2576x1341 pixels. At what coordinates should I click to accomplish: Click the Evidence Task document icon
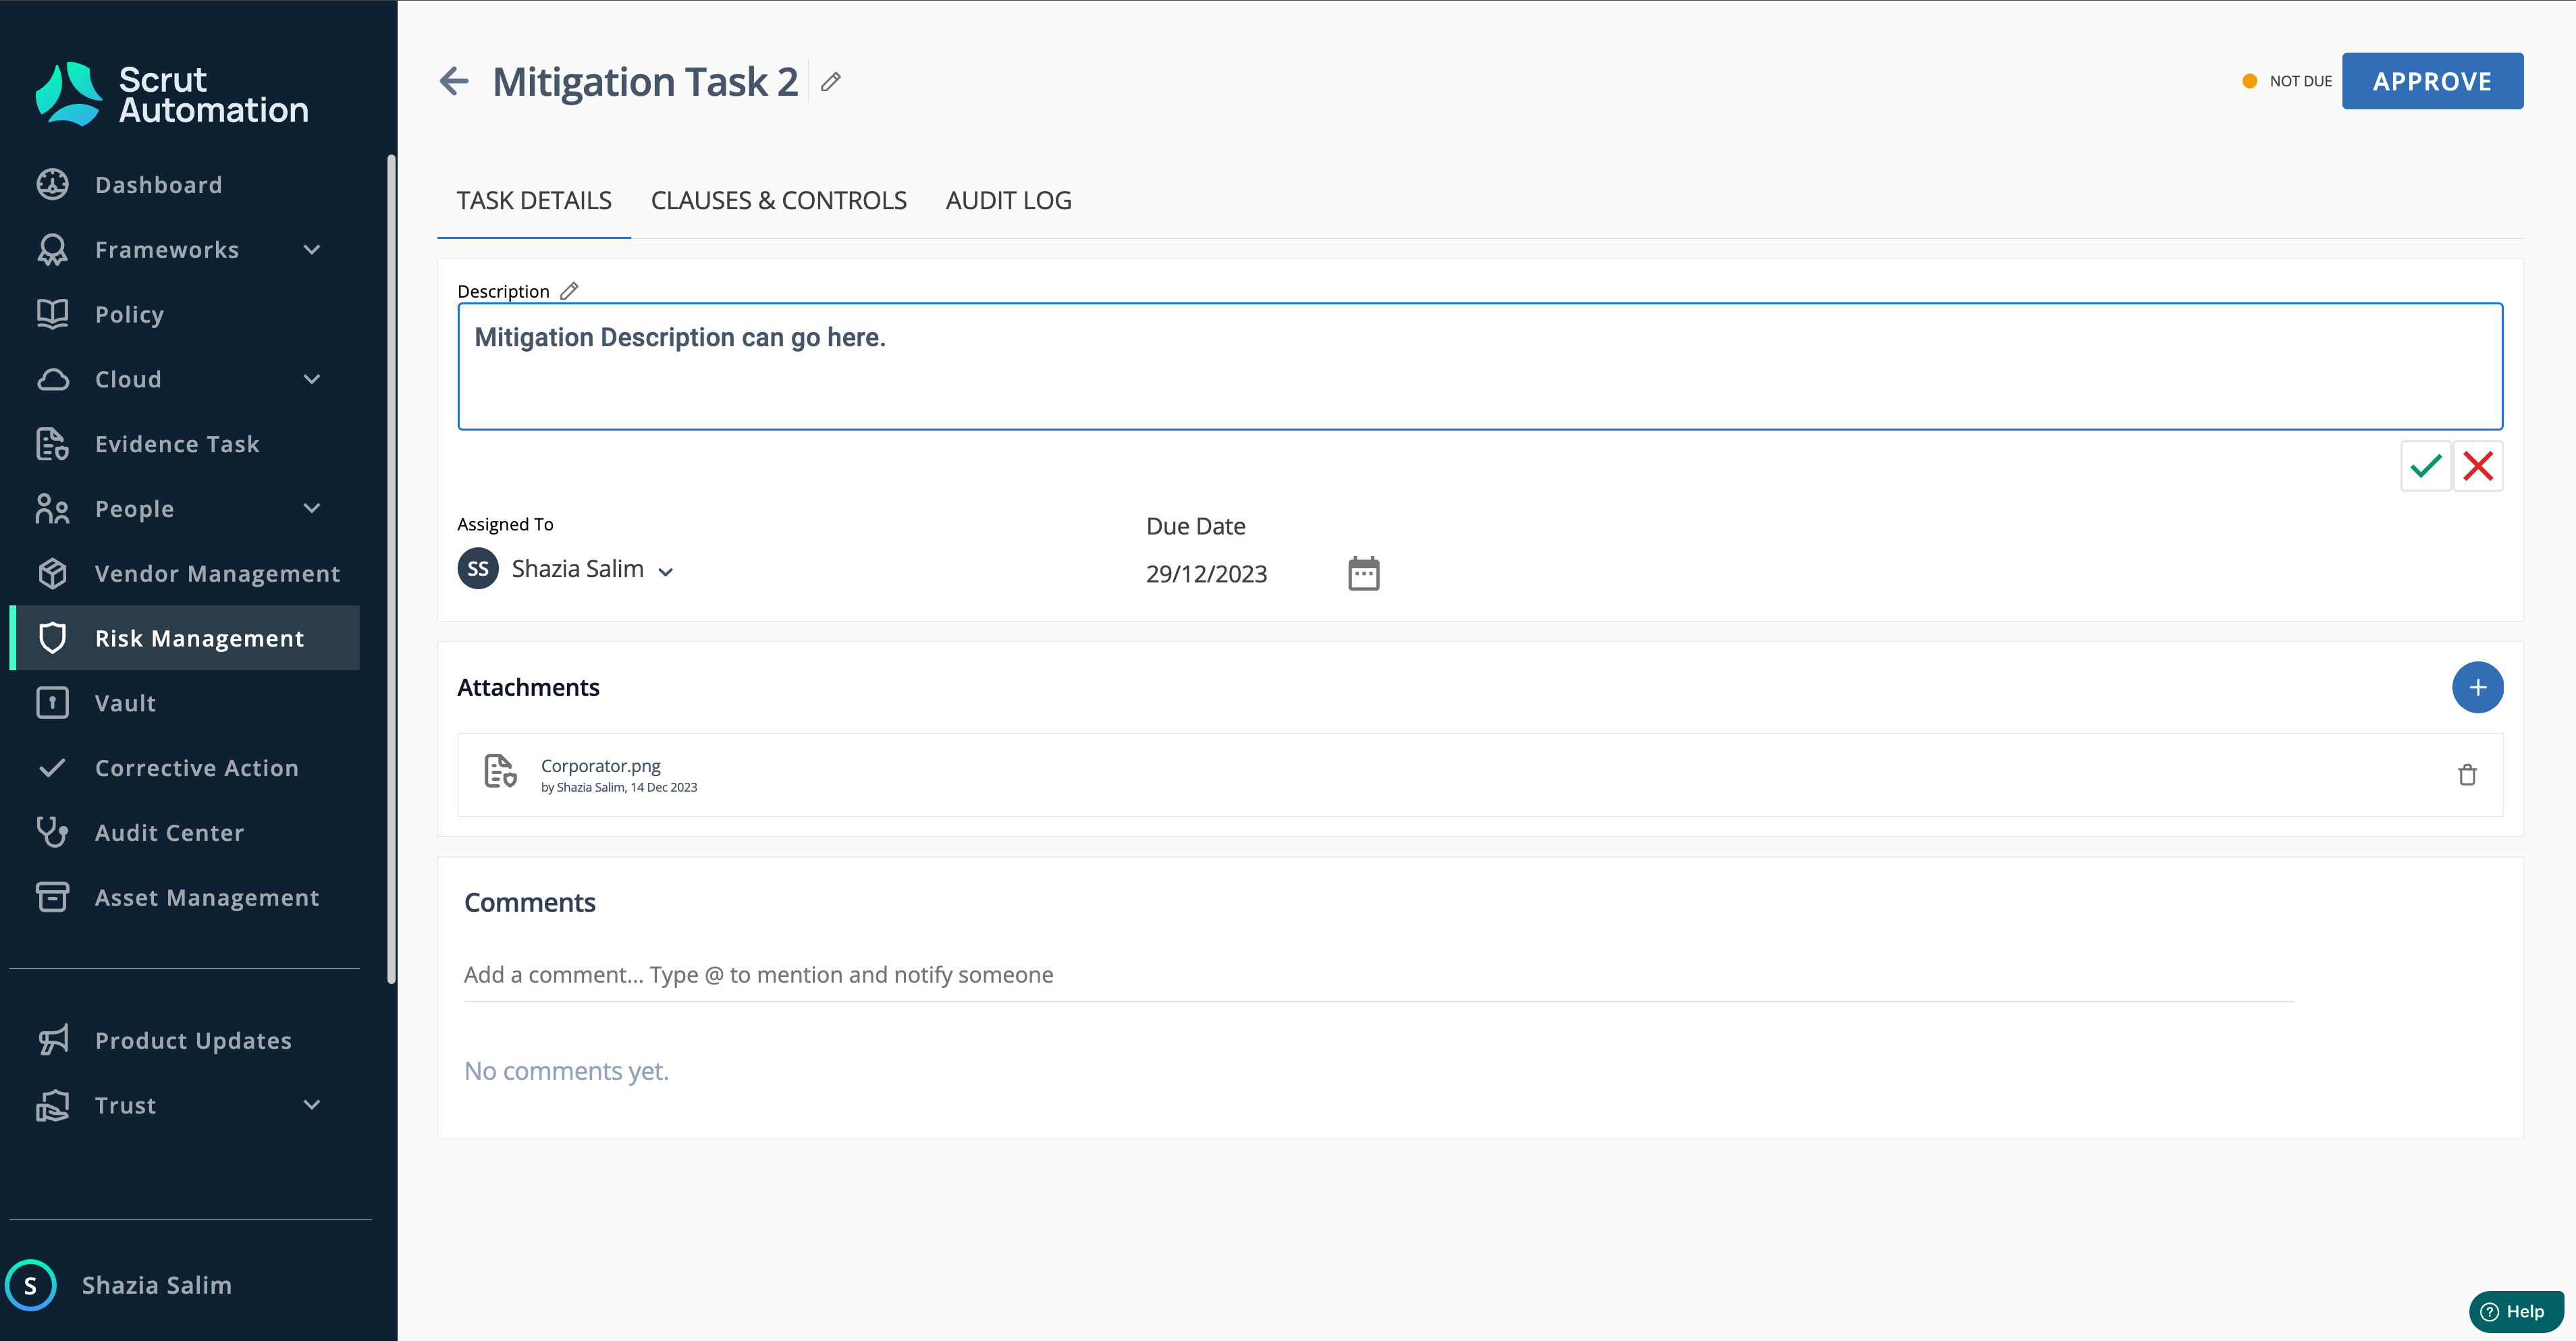click(x=53, y=444)
